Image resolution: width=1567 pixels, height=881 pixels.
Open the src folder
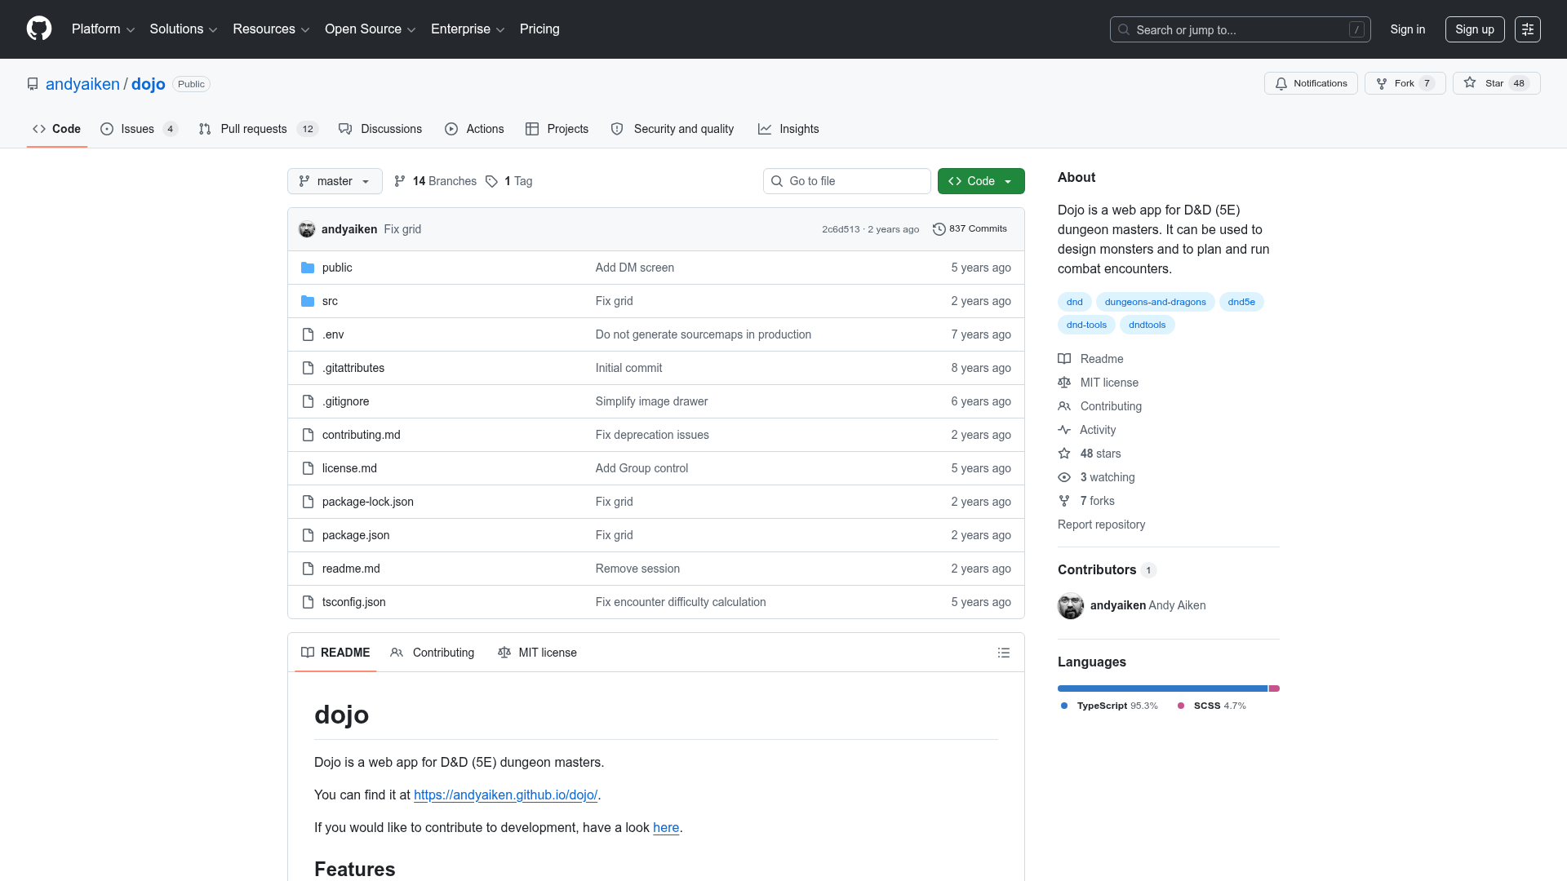click(330, 301)
